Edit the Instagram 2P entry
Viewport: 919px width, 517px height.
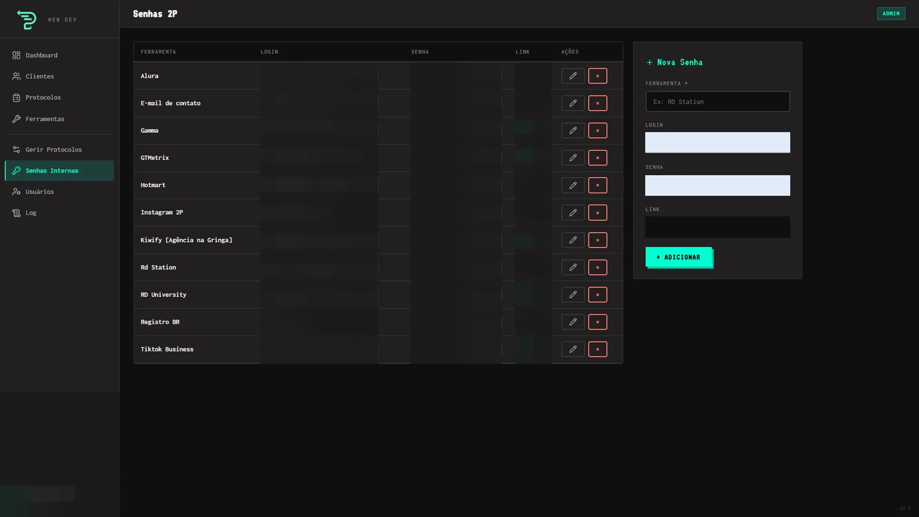click(573, 213)
